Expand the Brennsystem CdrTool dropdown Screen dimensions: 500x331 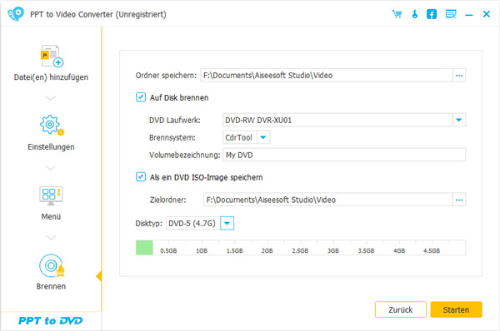pyautogui.click(x=263, y=137)
